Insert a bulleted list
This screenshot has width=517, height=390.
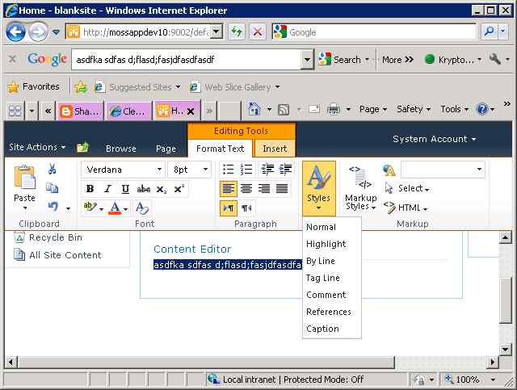(x=228, y=170)
